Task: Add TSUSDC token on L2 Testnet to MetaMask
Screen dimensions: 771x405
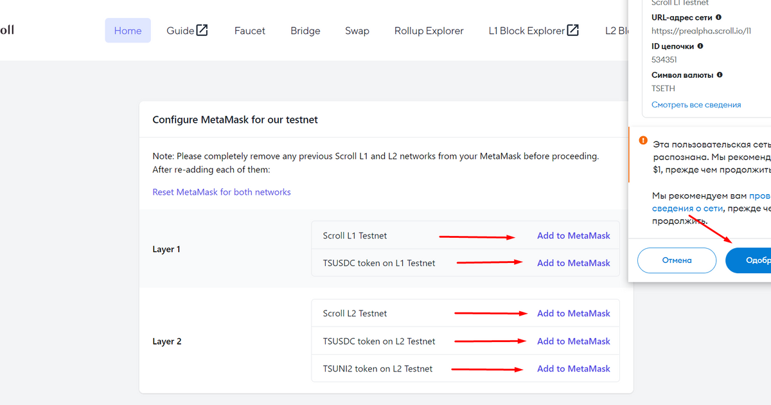Action: tap(574, 341)
